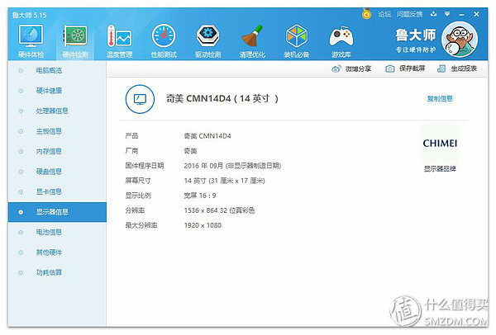The image size is (496, 335).
Task: Click the camera save-screenshot icon
Action: [390, 68]
